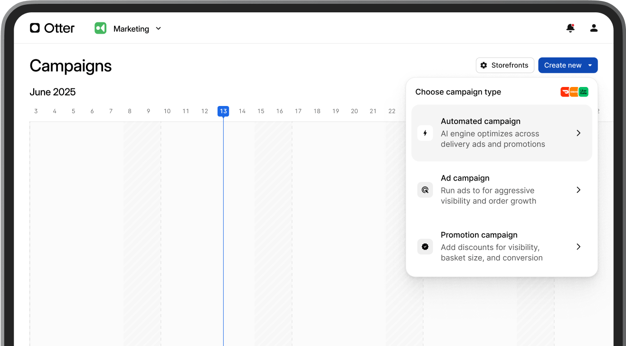The width and height of the screenshot is (626, 346).
Task: Select day 16 on the timeline
Action: (280, 111)
